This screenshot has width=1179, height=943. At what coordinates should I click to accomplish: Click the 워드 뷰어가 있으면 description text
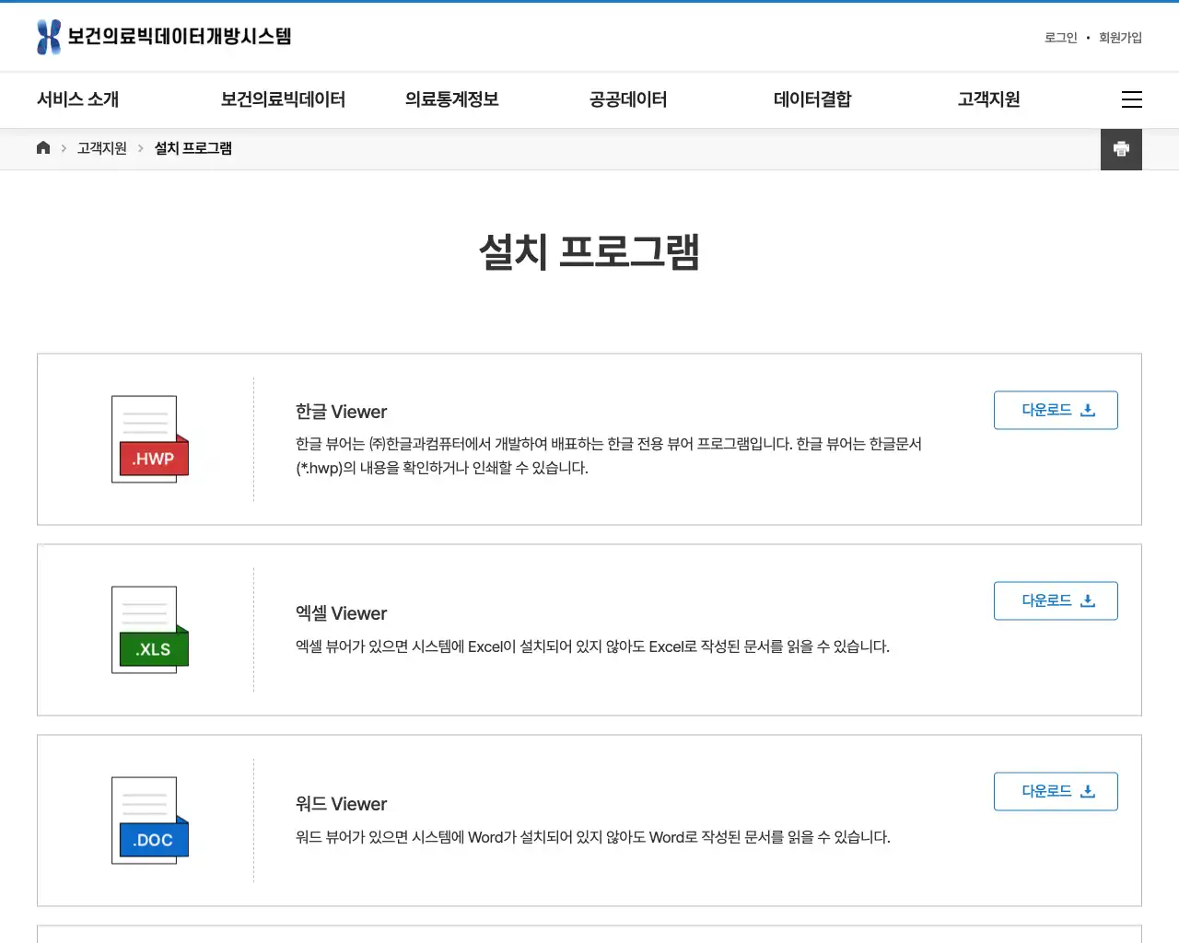(x=593, y=837)
